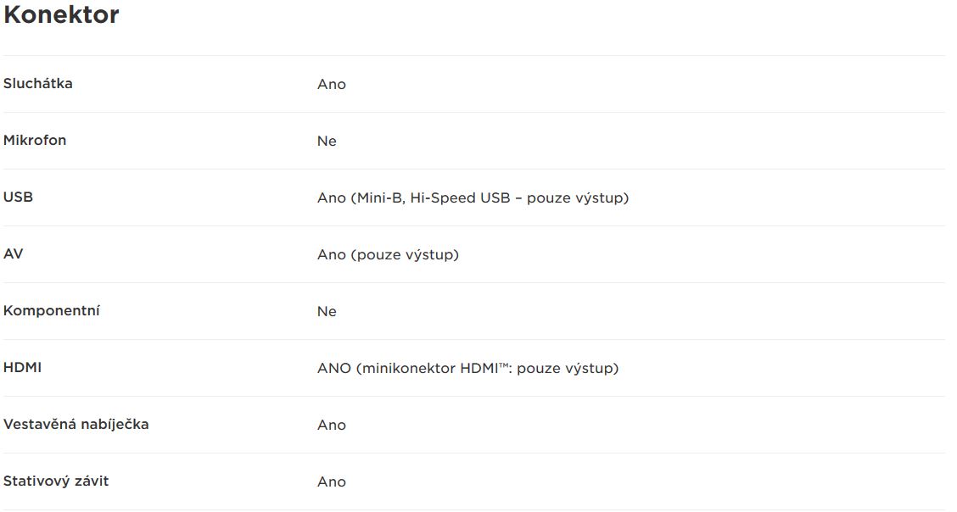957x512 pixels.
Task: Select the Vestavěná nabíječka row label
Action: [76, 424]
